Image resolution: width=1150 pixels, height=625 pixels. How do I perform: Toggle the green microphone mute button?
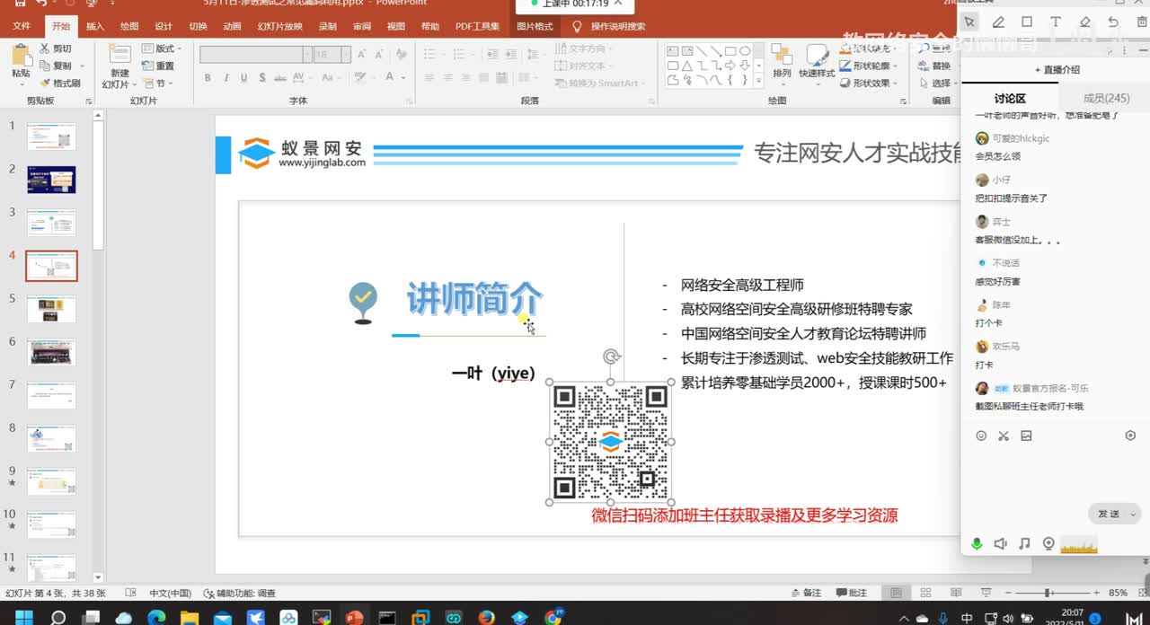(977, 544)
